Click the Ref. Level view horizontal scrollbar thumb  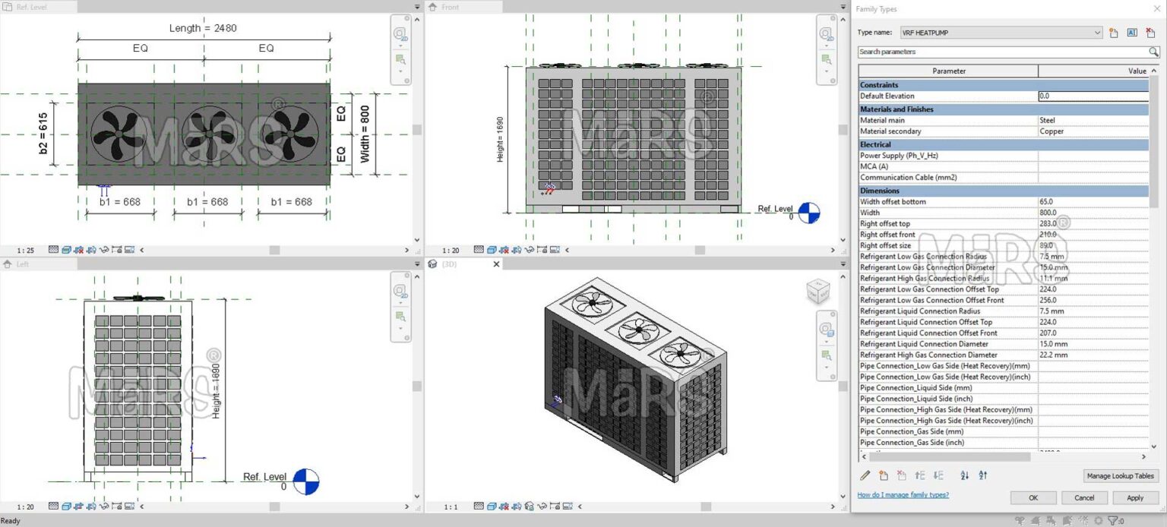click(274, 249)
